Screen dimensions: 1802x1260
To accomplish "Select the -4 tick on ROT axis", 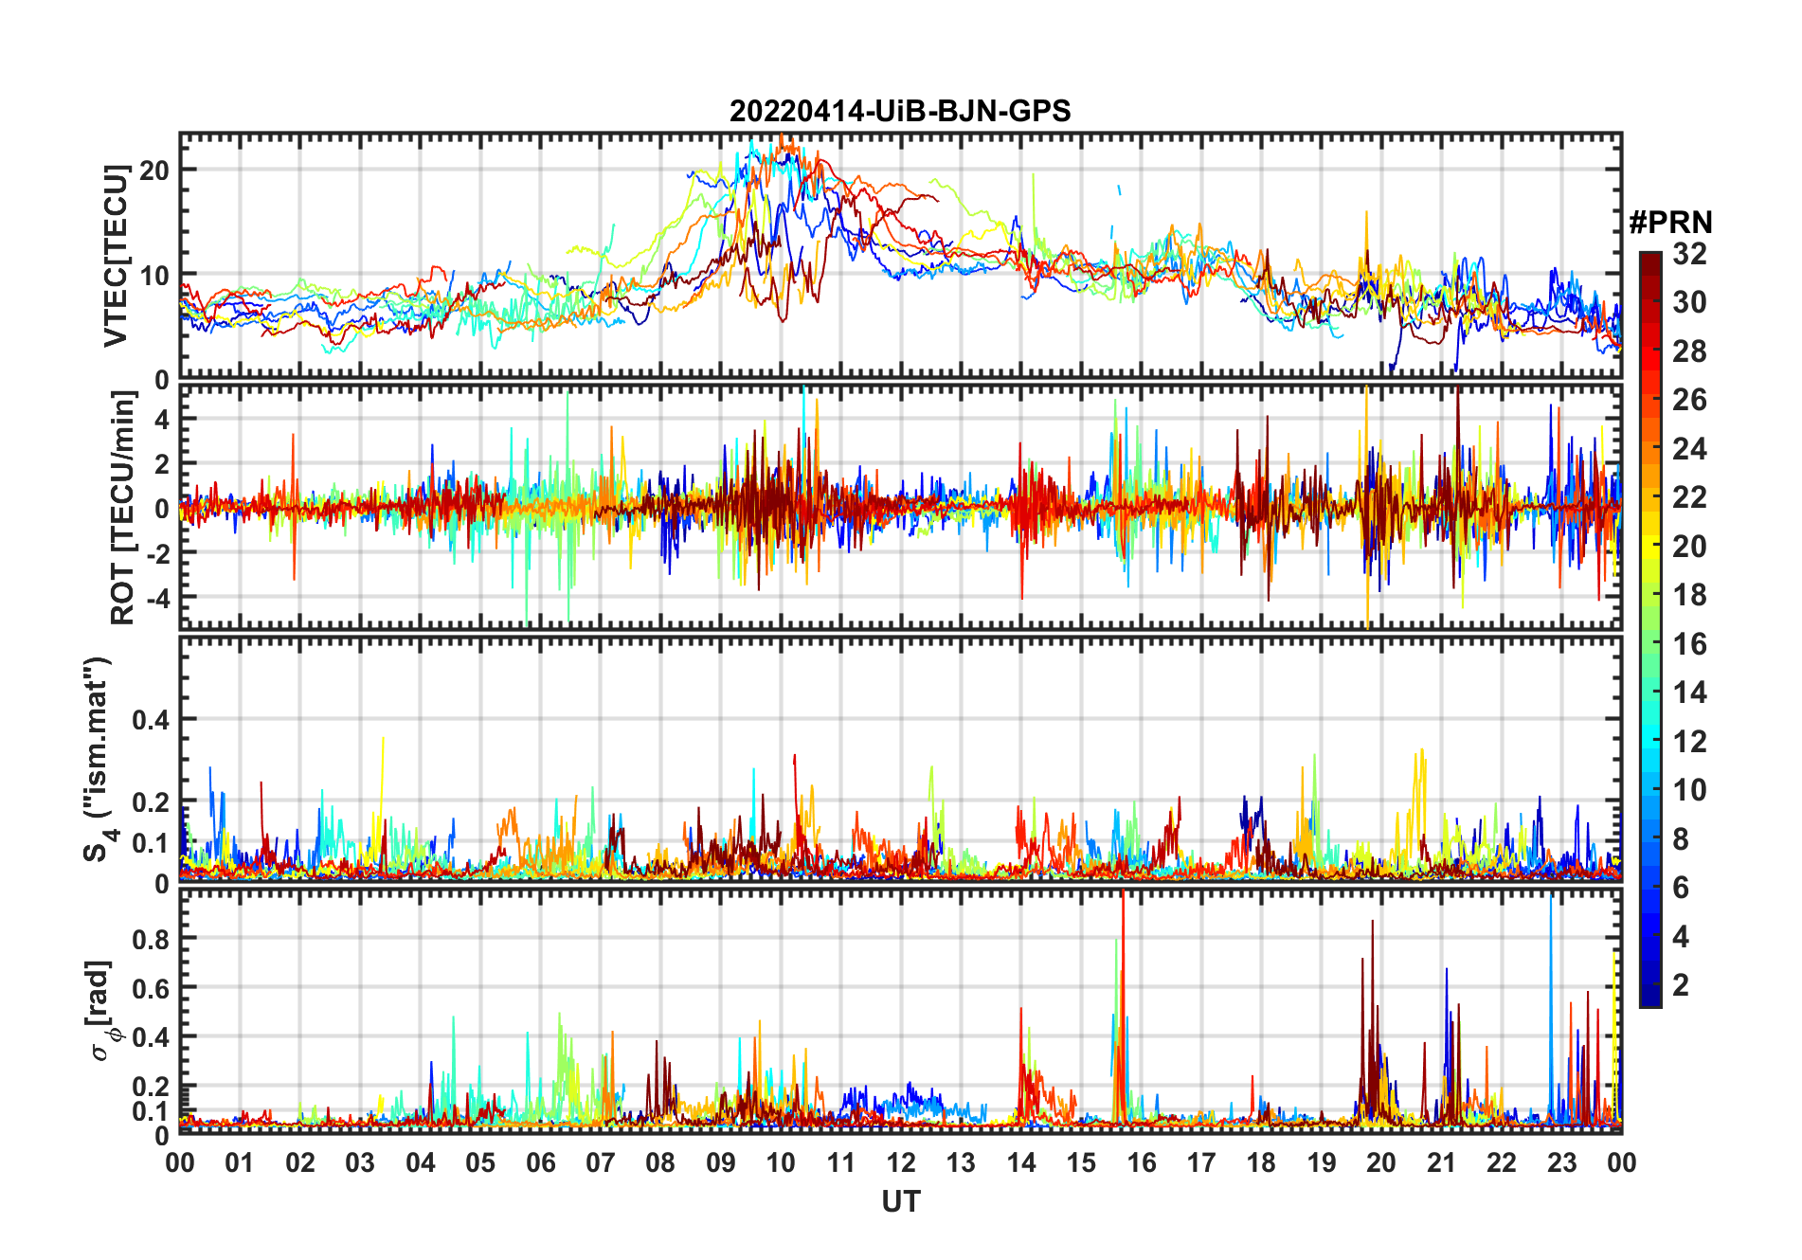I will (x=158, y=599).
